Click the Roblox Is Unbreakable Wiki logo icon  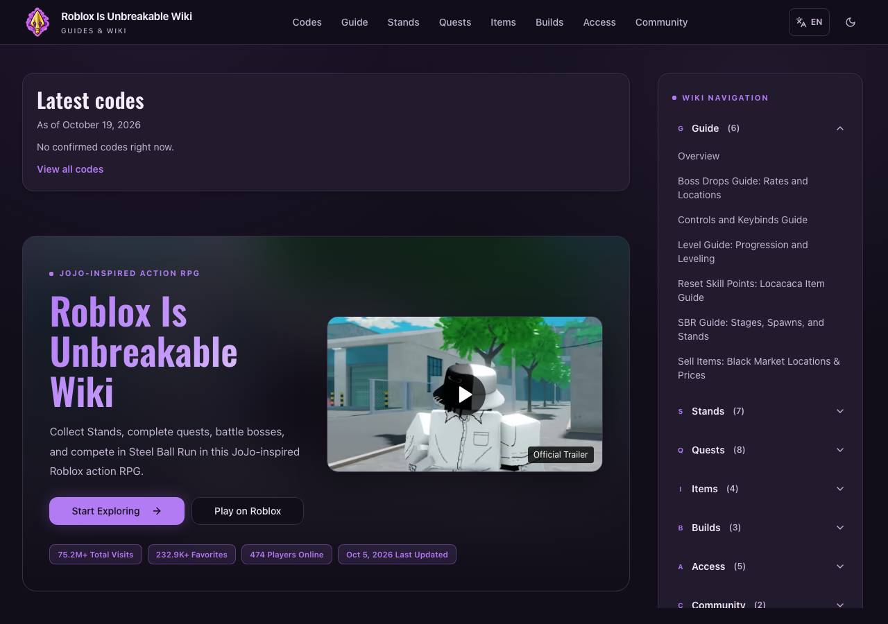37,22
